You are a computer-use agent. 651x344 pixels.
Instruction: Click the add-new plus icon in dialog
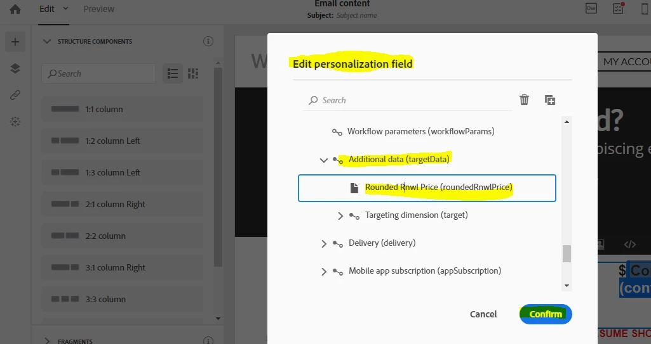tap(549, 99)
